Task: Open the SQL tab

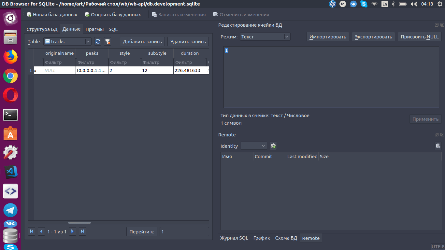Action: (113, 29)
